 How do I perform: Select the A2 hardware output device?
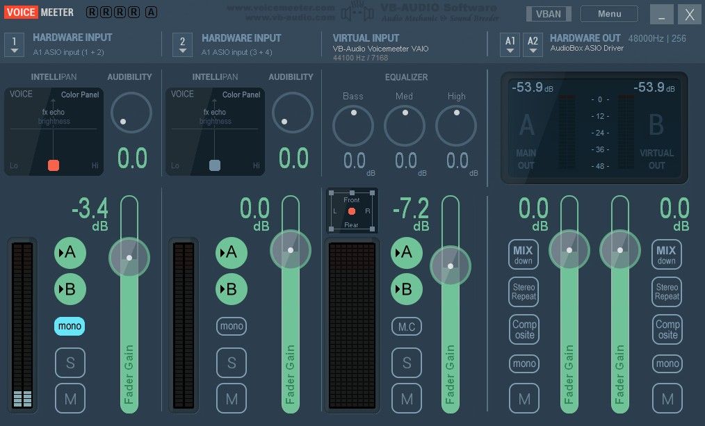[533, 45]
